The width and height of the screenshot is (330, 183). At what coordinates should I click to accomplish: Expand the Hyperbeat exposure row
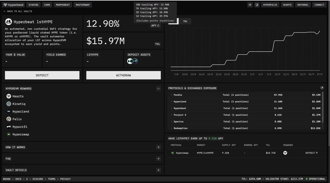click(x=171, y=108)
